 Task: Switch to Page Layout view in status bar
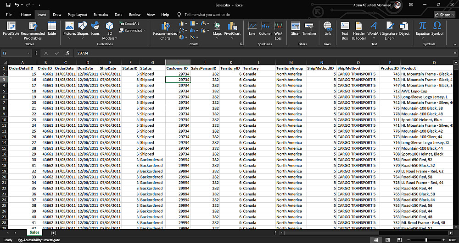tap(387, 240)
